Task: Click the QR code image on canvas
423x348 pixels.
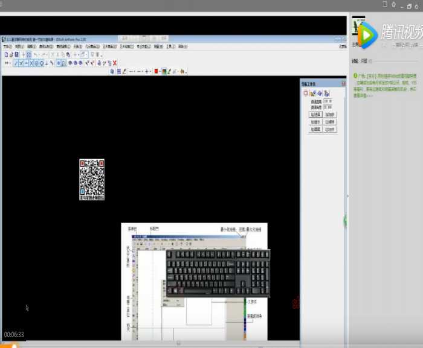Action: pos(92,179)
